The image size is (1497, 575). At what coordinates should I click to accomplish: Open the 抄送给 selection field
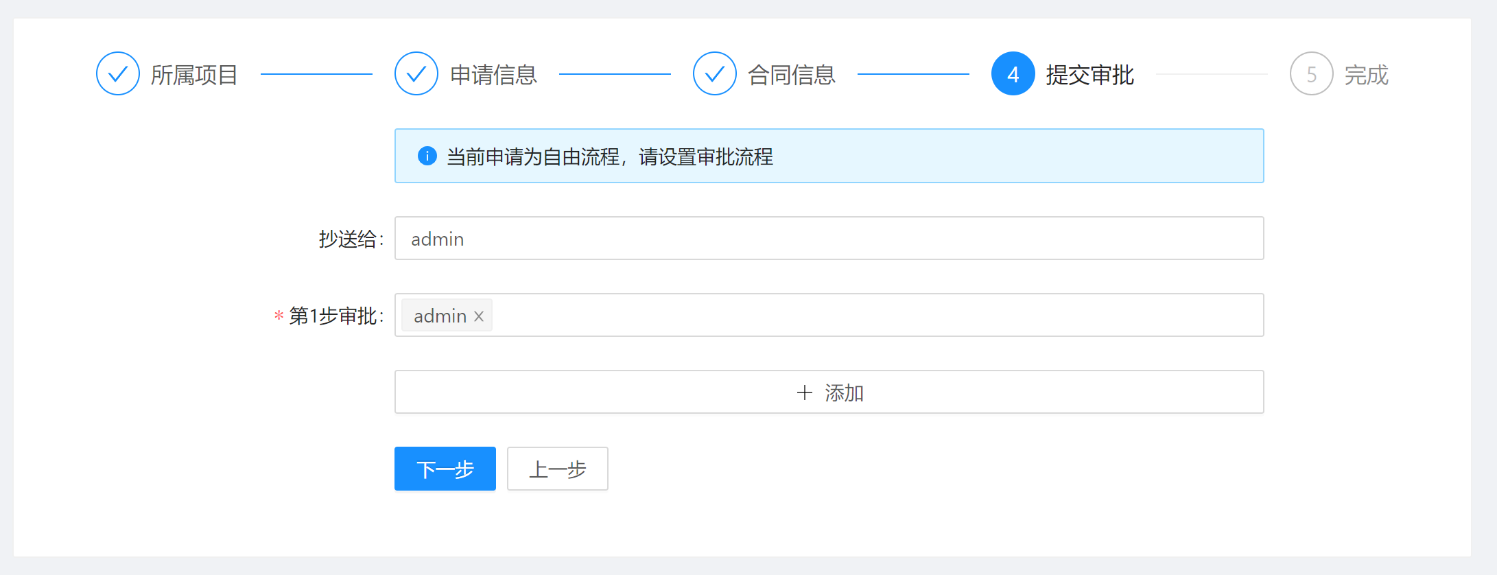pos(829,238)
